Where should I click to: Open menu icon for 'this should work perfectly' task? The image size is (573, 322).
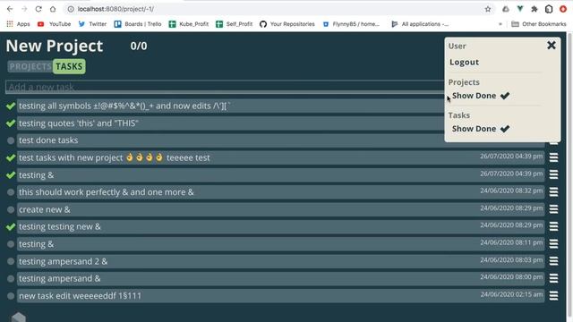point(553,191)
